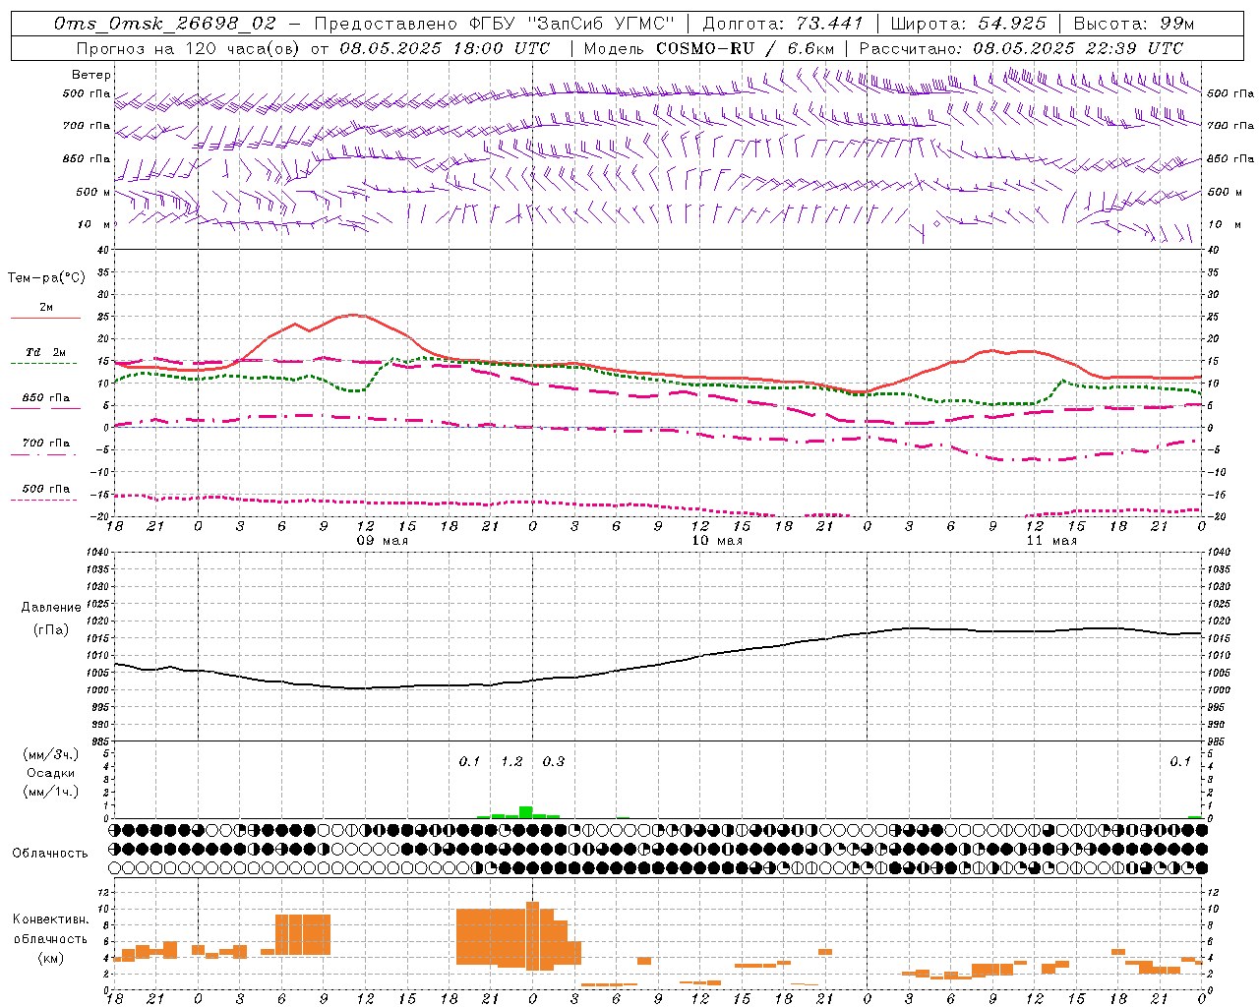Click the (гПа) pressure unit label
The height and width of the screenshot is (1007, 1259).
[x=51, y=630]
